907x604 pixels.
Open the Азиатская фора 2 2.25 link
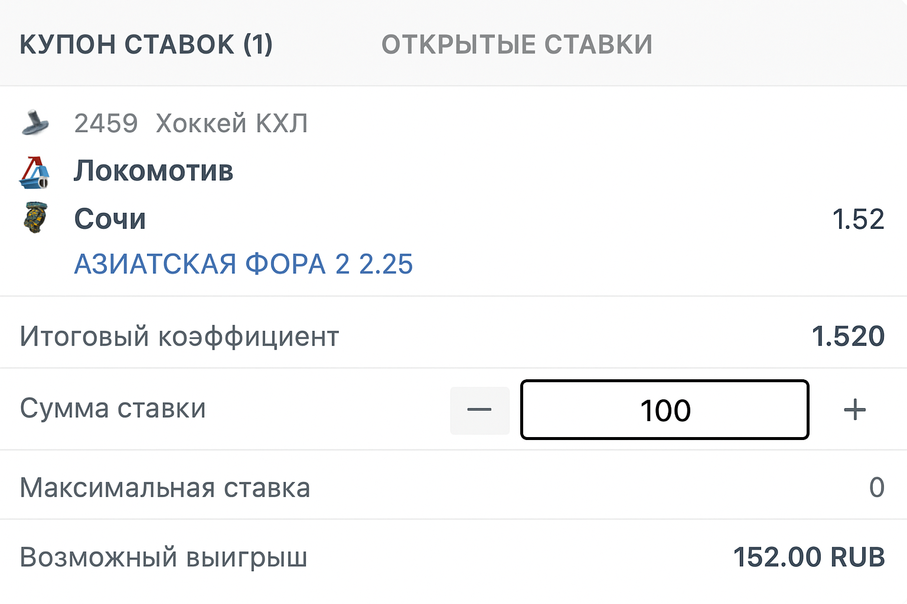(x=243, y=264)
